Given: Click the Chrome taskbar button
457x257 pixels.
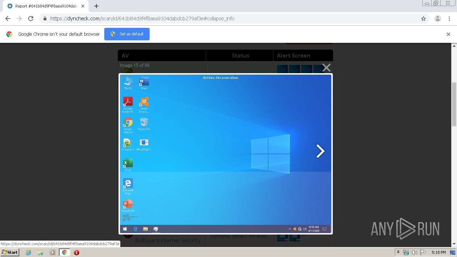Looking at the screenshot, I should click(x=64, y=252).
